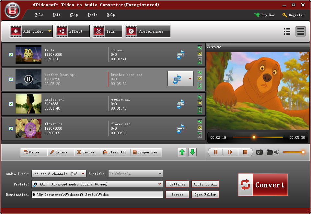This screenshot has height=214, width=311.
Task: Click Apply to All
Action: click(x=205, y=184)
